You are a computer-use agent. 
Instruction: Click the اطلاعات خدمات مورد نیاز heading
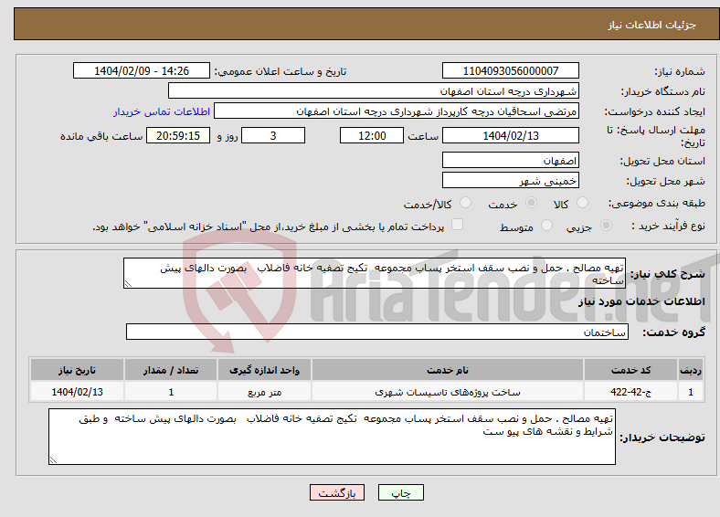641,301
